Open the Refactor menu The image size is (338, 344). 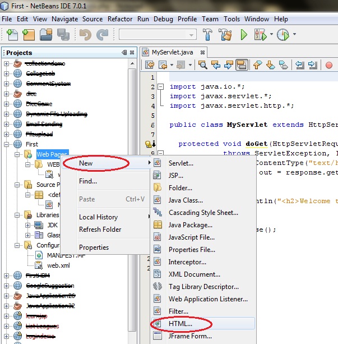pyautogui.click(x=120, y=19)
